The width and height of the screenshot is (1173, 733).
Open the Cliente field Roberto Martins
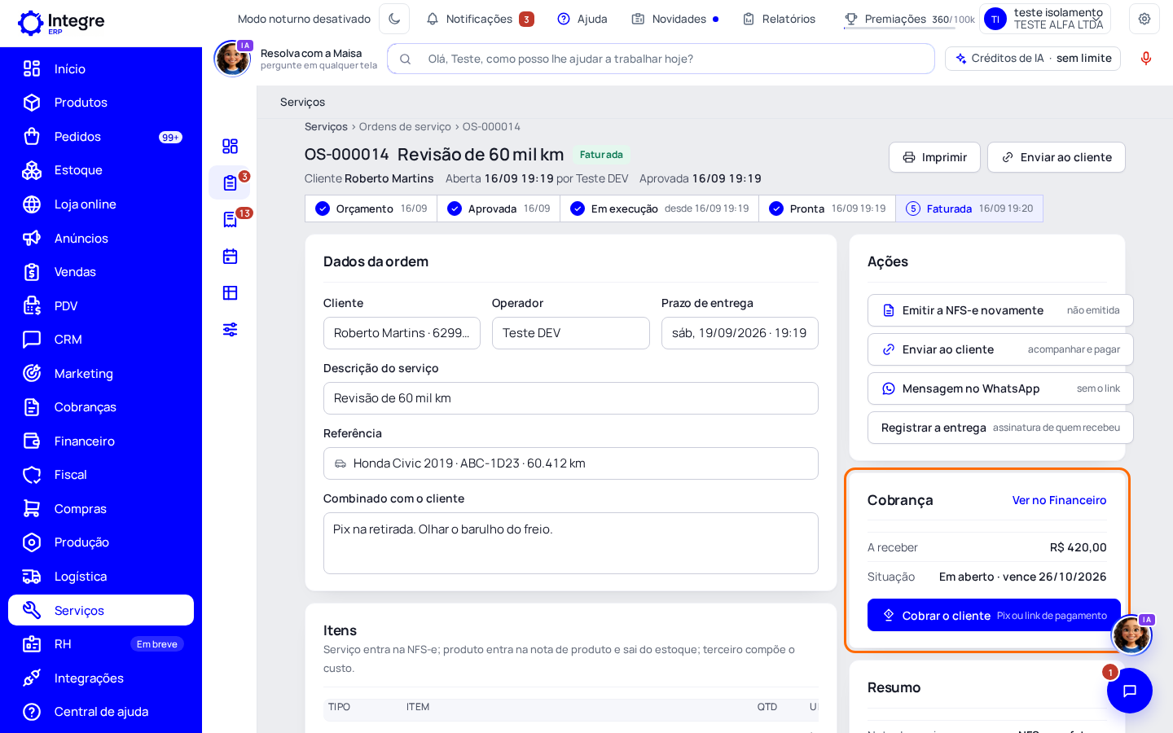click(x=402, y=333)
